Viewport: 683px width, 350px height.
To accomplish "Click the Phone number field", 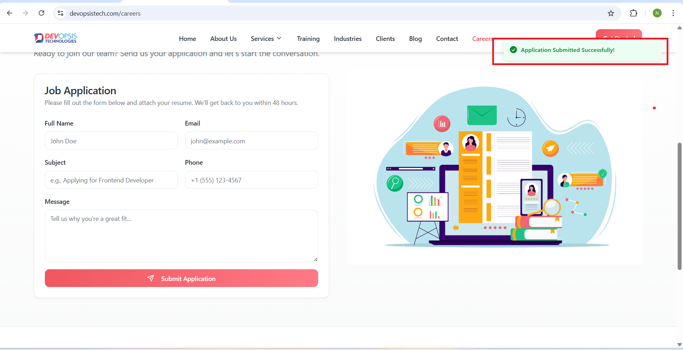I will [251, 180].
